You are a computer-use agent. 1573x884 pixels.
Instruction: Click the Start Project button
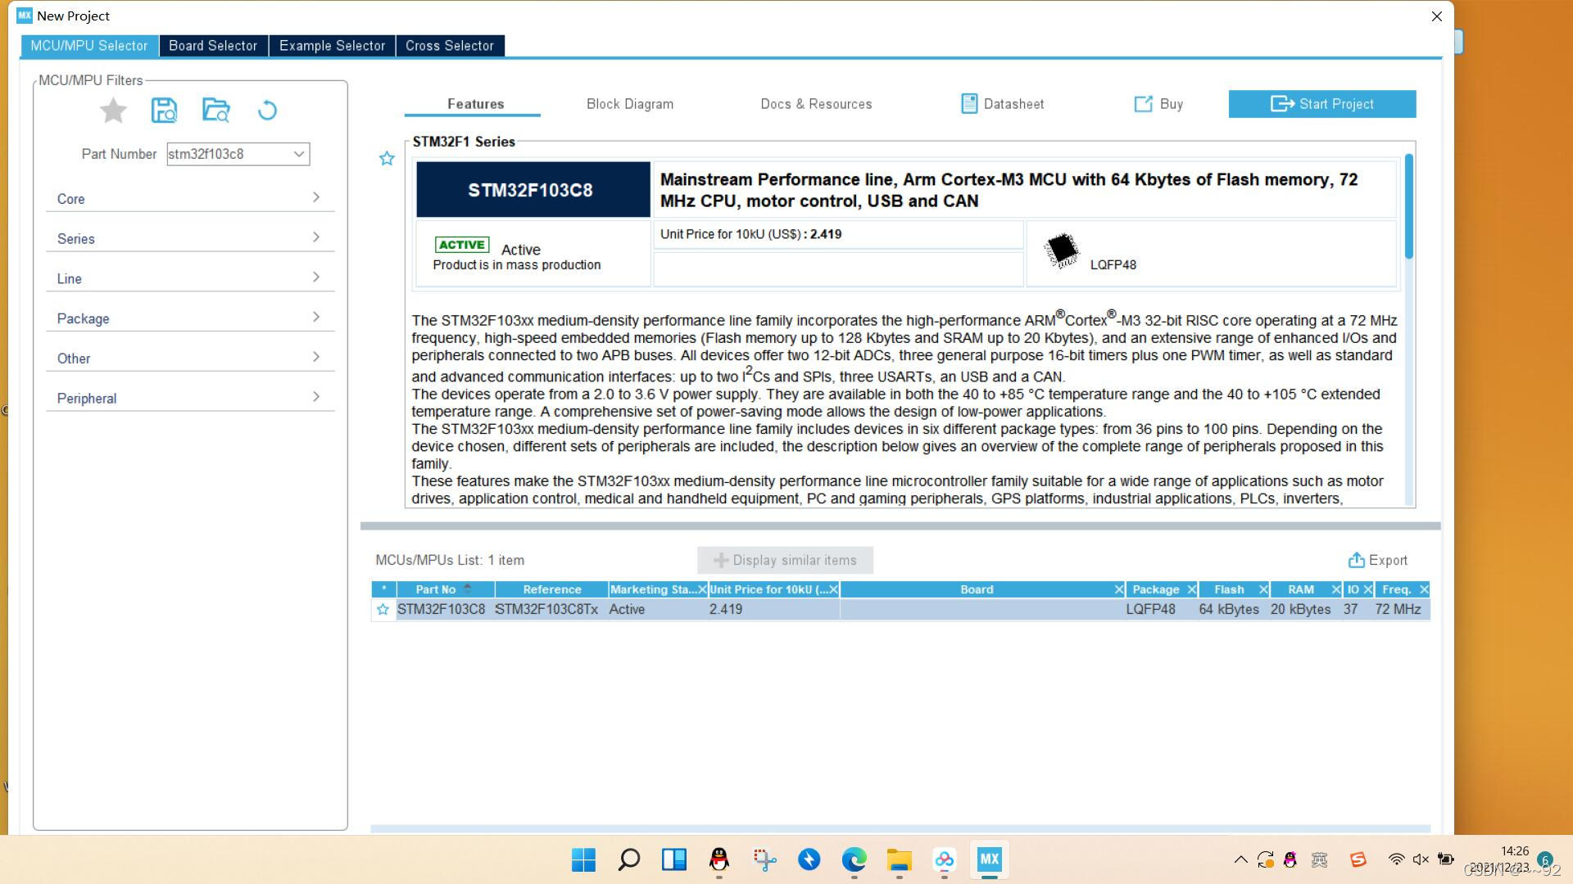coord(1322,104)
